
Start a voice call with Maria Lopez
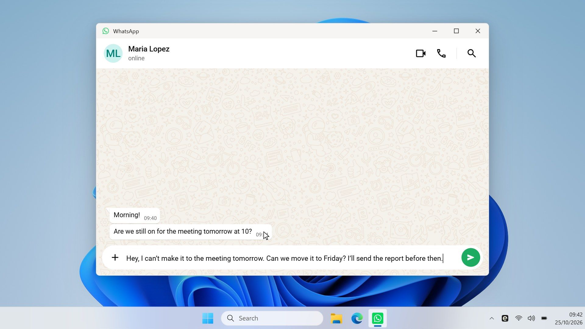click(x=441, y=53)
